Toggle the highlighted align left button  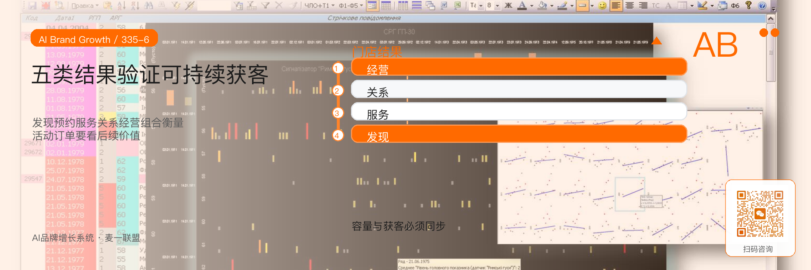[616, 6]
